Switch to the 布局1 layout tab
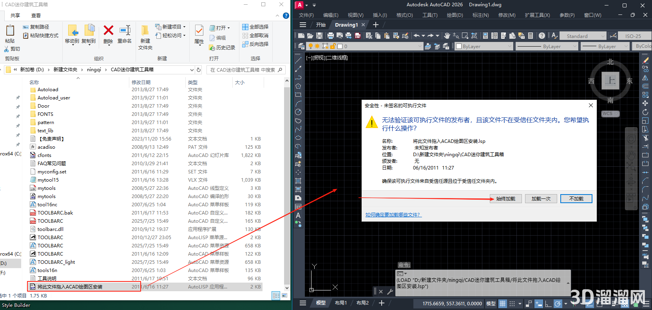 tap(341, 303)
